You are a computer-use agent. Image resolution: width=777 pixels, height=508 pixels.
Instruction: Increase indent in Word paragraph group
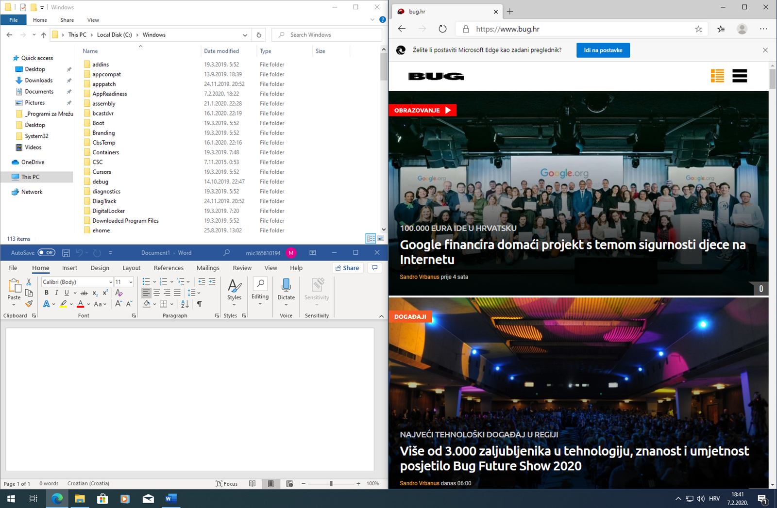[x=212, y=282]
